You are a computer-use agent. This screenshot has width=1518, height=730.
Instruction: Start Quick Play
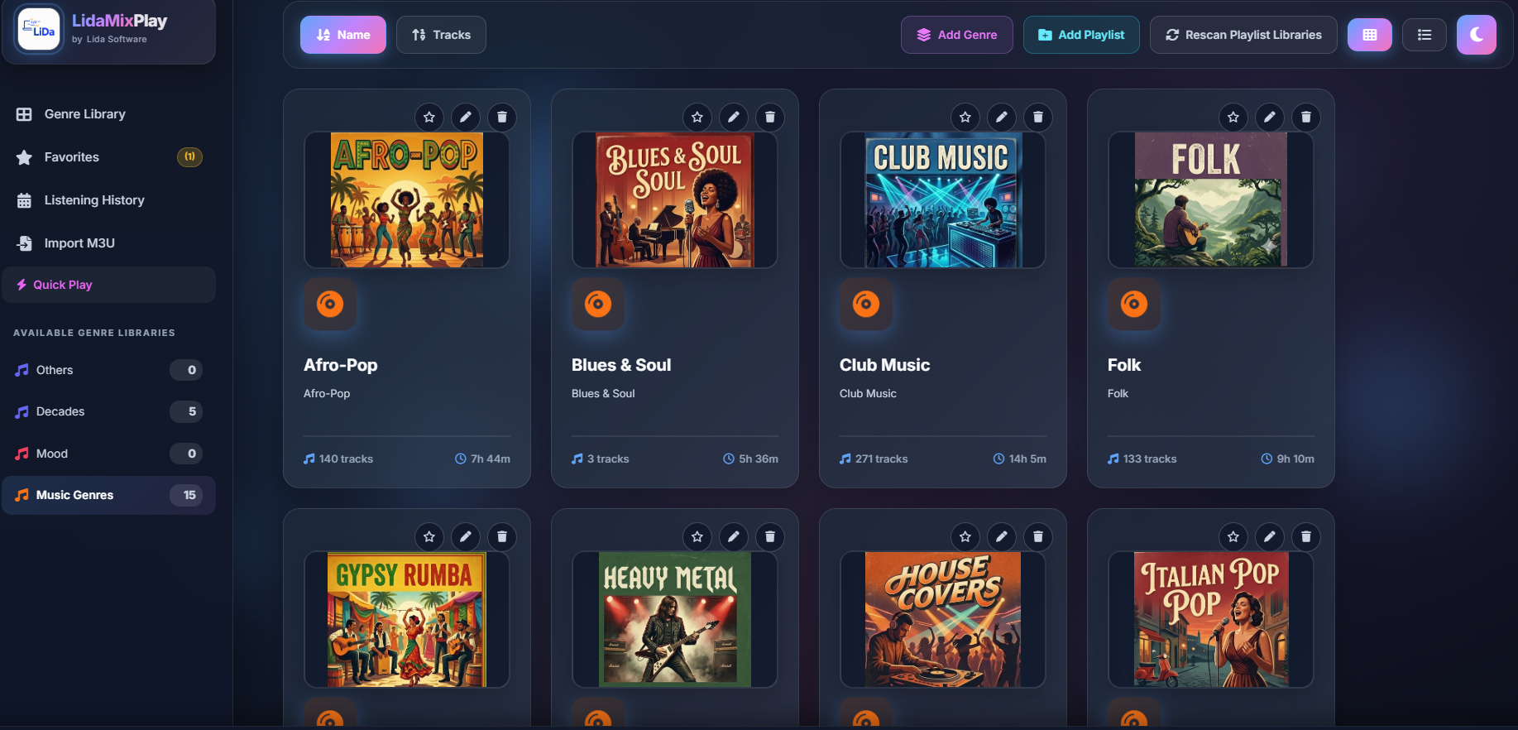(x=108, y=285)
